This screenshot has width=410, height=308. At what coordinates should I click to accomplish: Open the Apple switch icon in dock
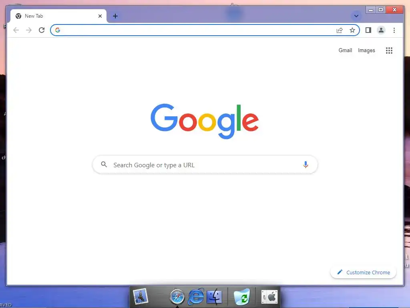tap(269, 297)
